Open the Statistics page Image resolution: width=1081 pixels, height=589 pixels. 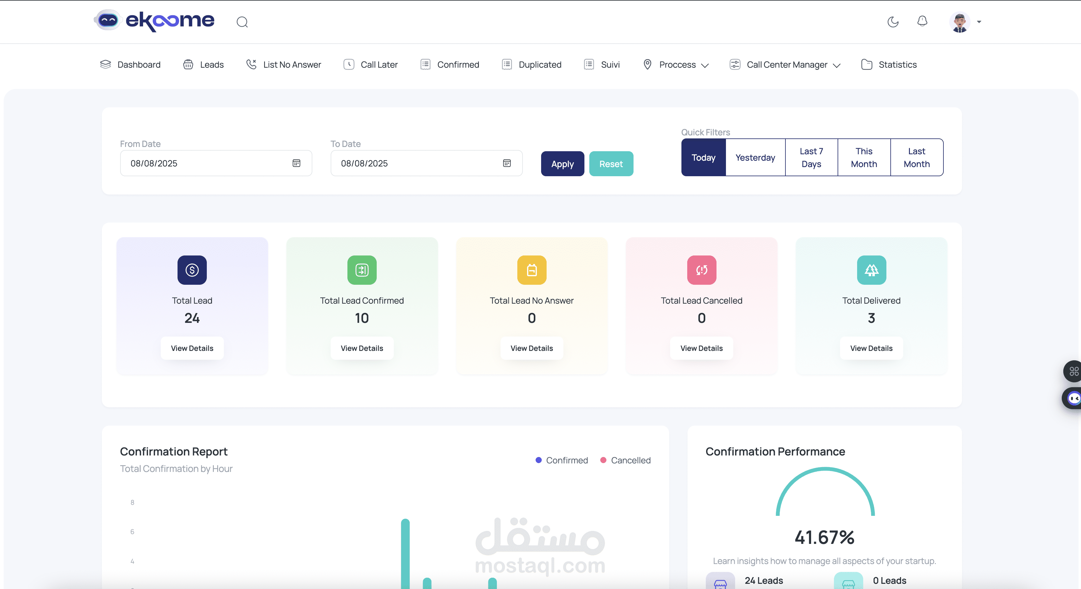point(889,65)
